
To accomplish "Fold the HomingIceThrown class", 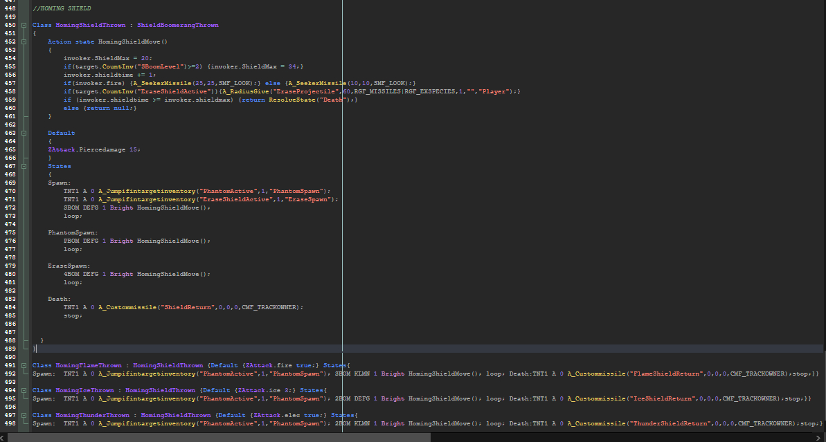I will click(x=24, y=390).
